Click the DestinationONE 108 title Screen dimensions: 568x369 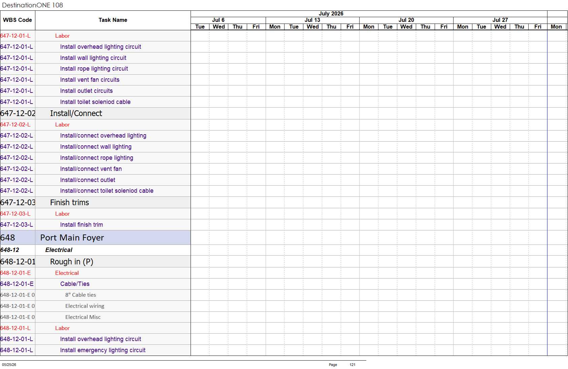pos(33,5)
